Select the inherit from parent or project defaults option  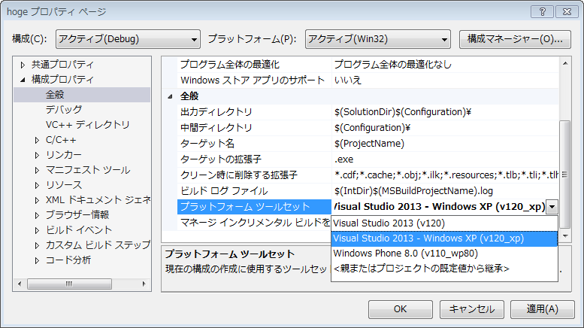pos(421,268)
